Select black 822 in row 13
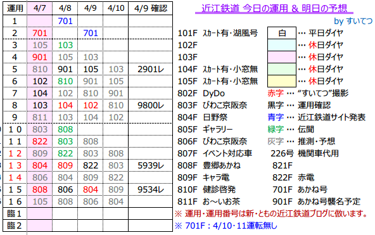 coord(91,165)
